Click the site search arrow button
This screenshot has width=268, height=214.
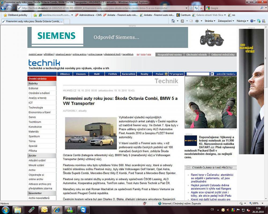pos(212,74)
